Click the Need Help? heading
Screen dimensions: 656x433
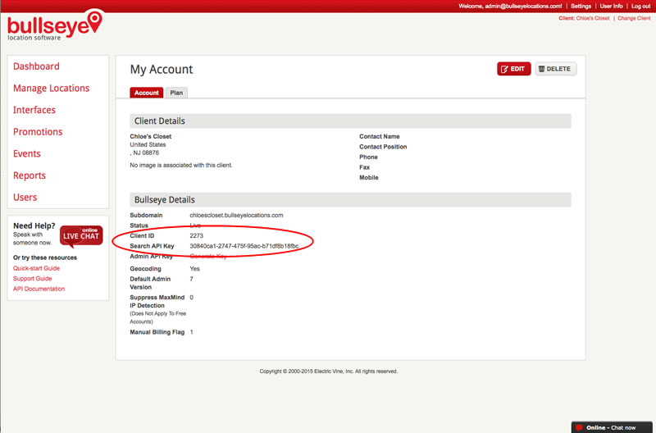(34, 226)
